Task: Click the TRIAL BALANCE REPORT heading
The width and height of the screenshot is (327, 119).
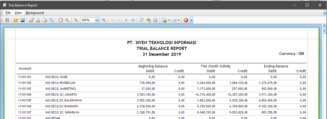Action: click(162, 48)
